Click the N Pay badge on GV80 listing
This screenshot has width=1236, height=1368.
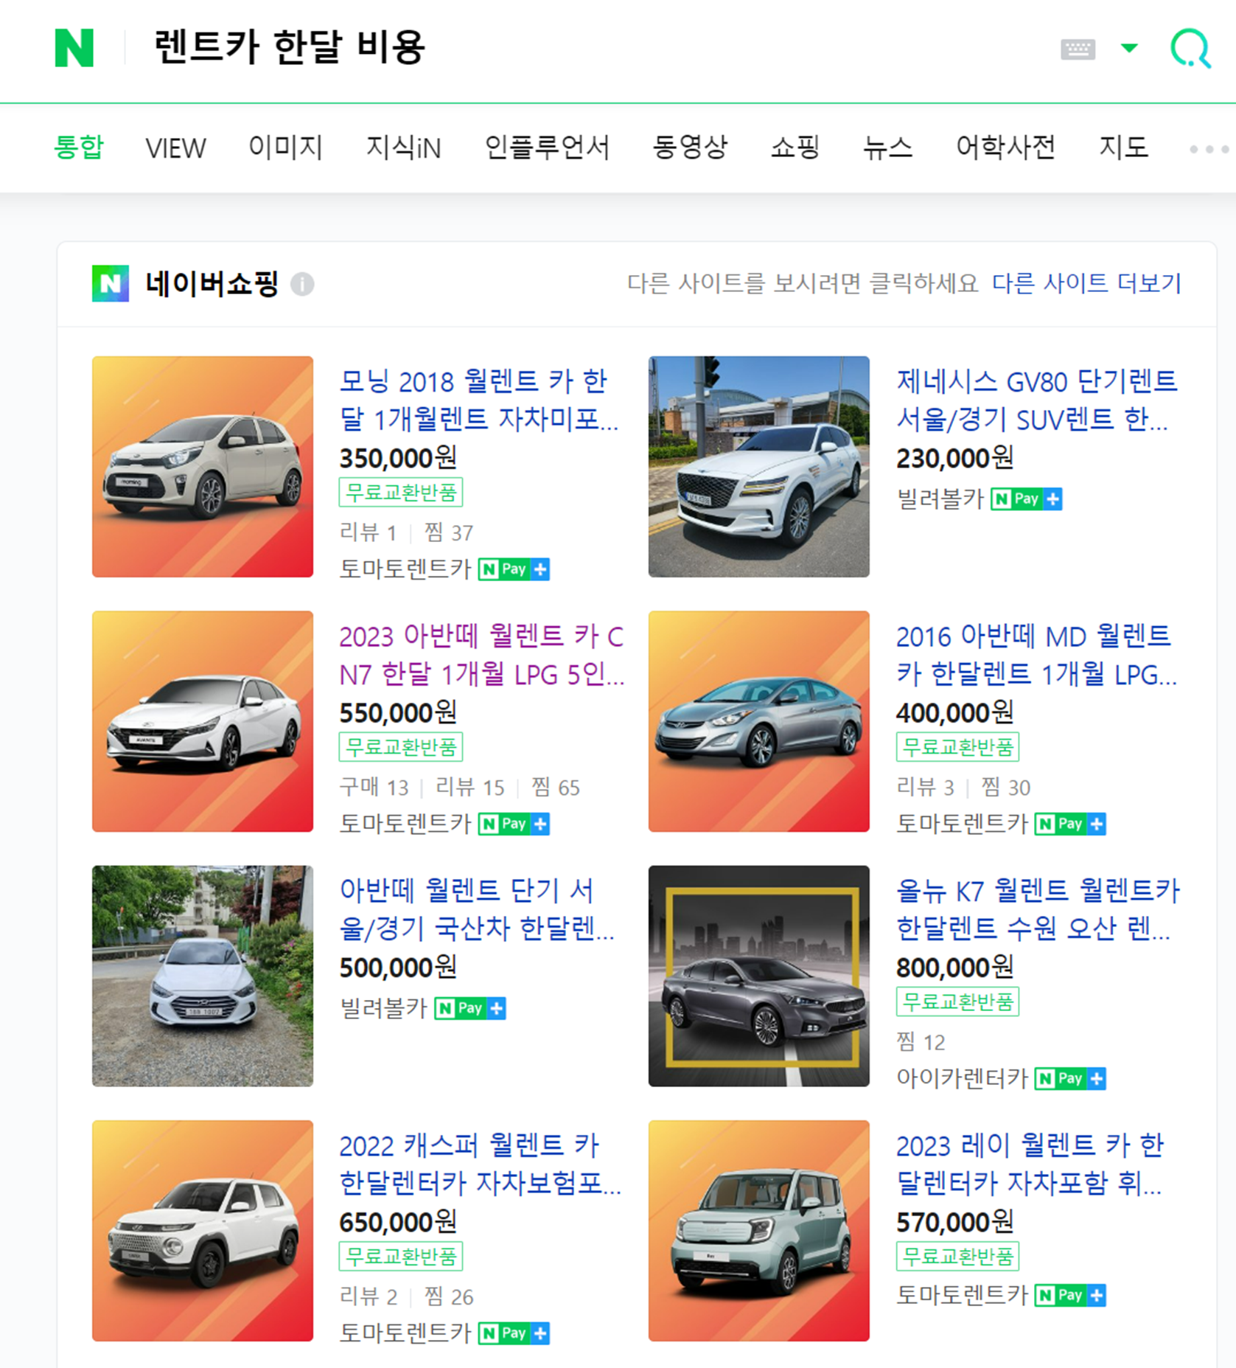(x=1026, y=499)
